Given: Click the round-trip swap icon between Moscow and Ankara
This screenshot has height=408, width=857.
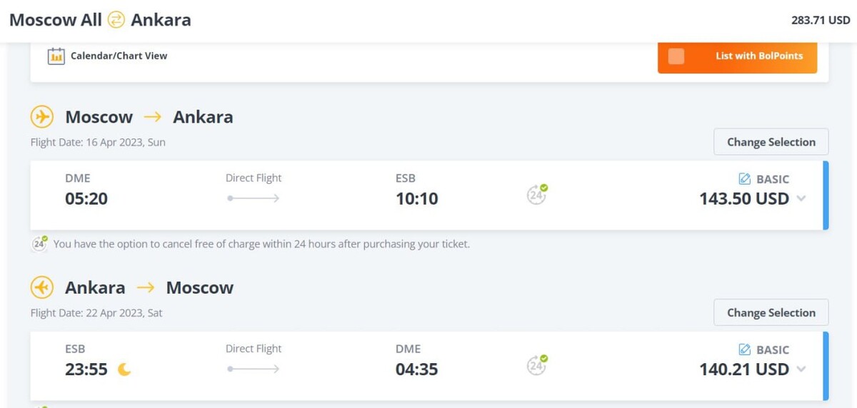Looking at the screenshot, I should (x=116, y=20).
